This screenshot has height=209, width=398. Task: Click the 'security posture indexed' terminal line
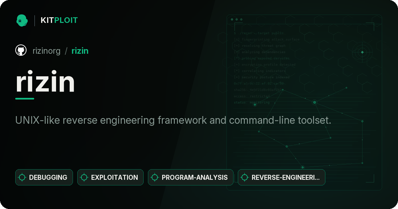[261, 77]
